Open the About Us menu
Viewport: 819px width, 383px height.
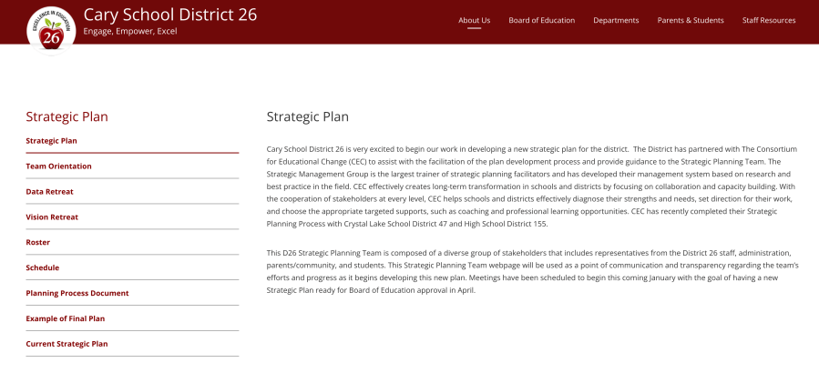(474, 20)
